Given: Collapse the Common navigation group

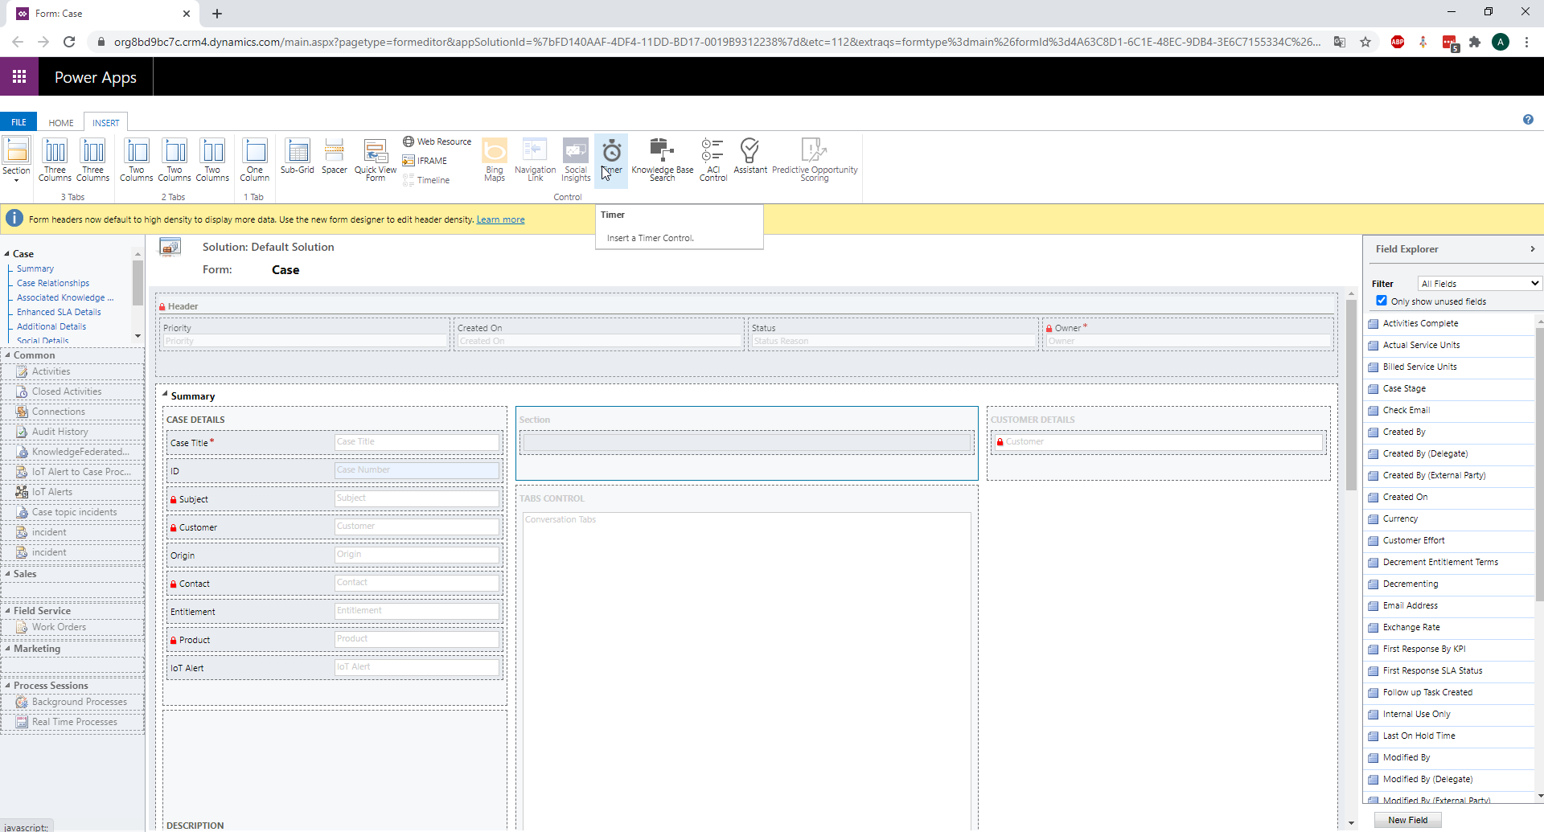Looking at the screenshot, I should [7, 355].
